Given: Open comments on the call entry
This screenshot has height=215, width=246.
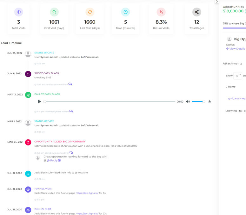Looking at the screenshot, I should coord(71,111).
